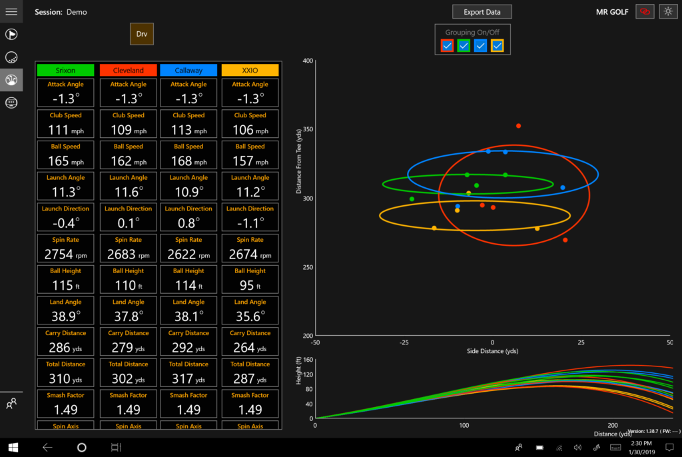682x457 pixels.
Task: Select Srixon Carry Distance 286 yds cell
Action: pyautogui.click(x=66, y=342)
